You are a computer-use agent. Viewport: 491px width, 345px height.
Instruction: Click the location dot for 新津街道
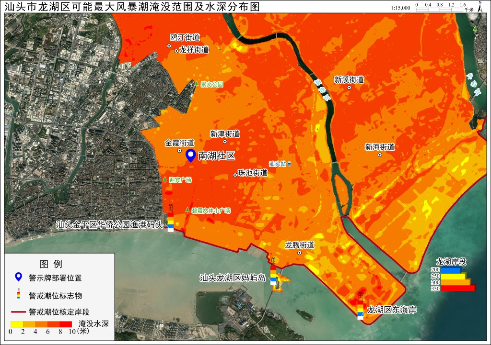click(225, 142)
